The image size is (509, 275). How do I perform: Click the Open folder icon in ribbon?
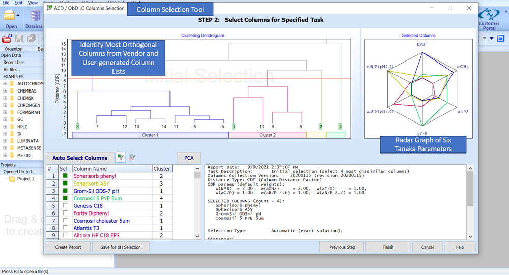click(9, 15)
